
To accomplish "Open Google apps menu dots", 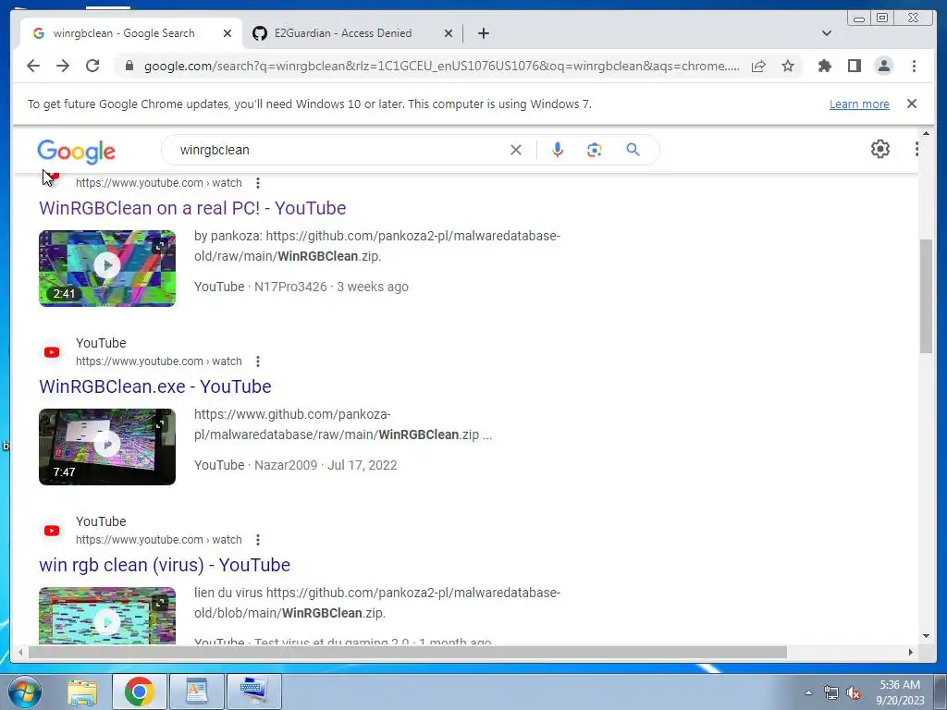I will point(916,149).
